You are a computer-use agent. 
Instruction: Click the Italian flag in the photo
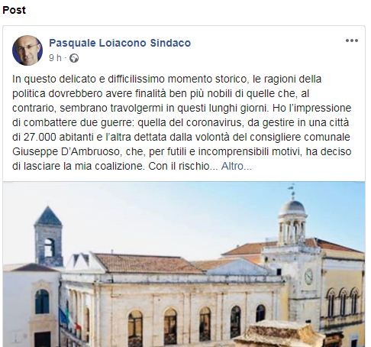pos(69,317)
